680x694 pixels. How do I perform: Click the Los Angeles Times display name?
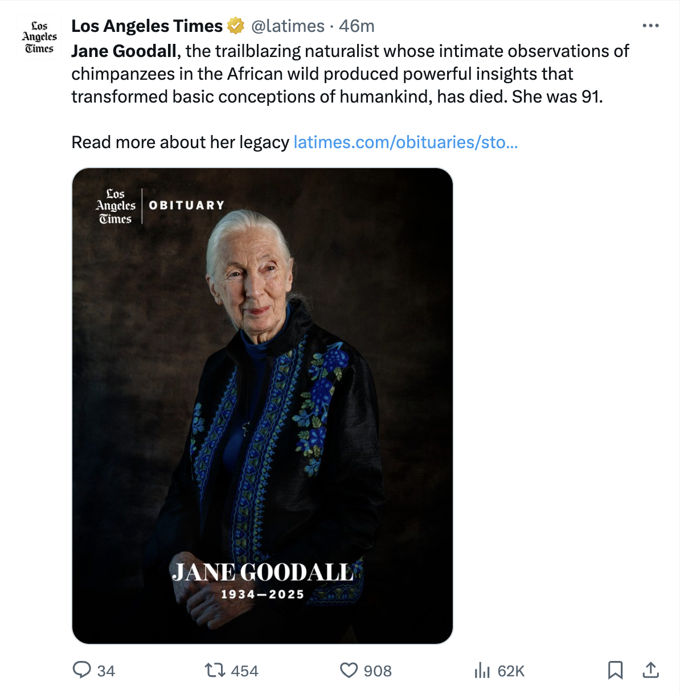tap(147, 26)
